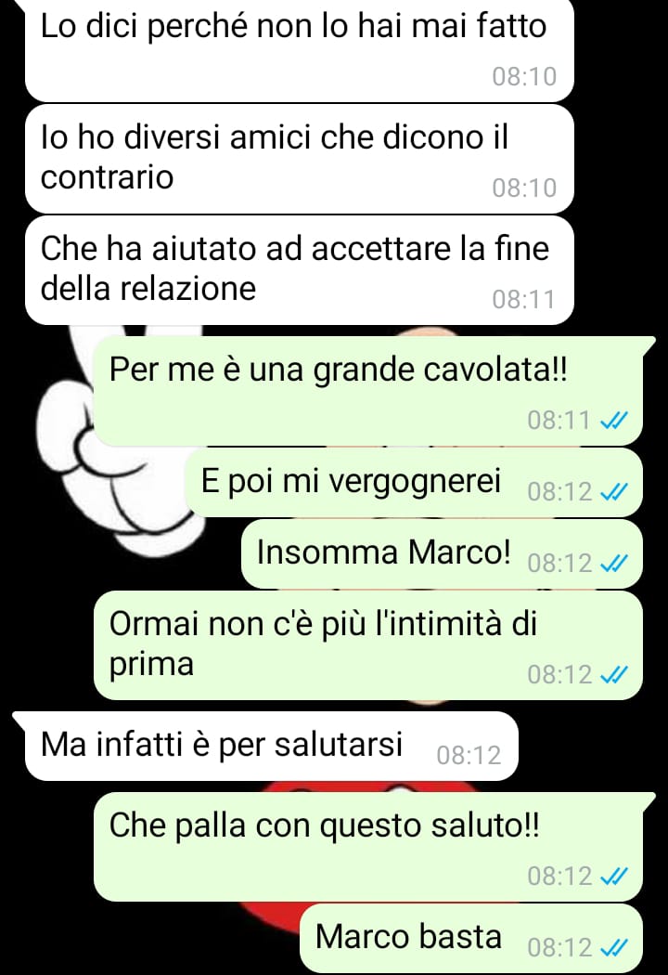Click the 08:11 timestamp on 'della relazione' message

click(524, 300)
